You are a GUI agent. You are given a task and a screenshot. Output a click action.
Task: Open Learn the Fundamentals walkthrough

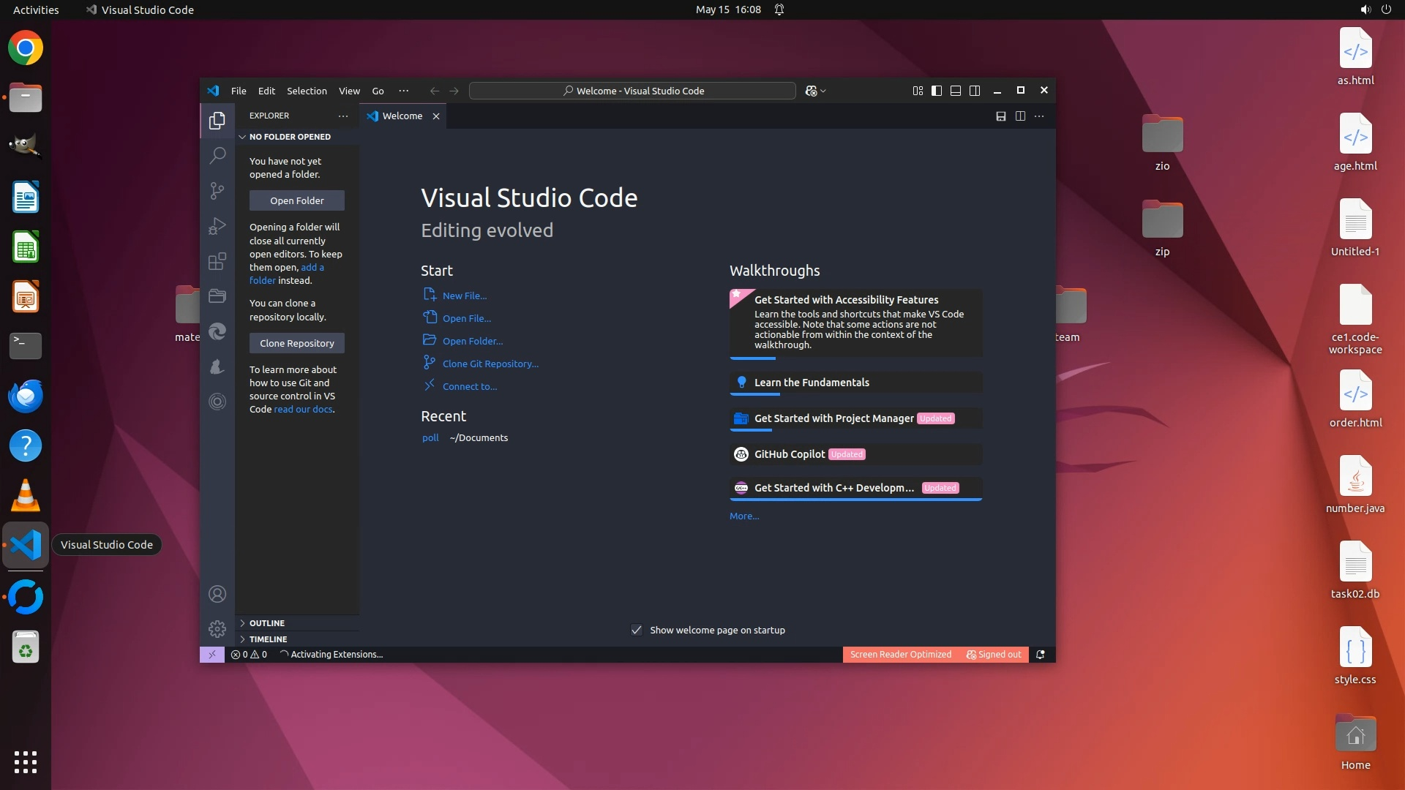[x=812, y=383]
